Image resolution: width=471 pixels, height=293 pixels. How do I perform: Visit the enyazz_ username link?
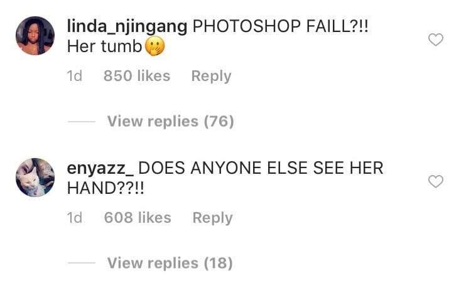point(100,168)
